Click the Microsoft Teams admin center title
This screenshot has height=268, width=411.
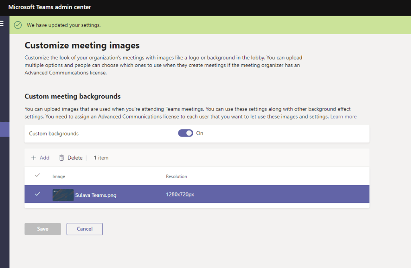(x=49, y=7)
